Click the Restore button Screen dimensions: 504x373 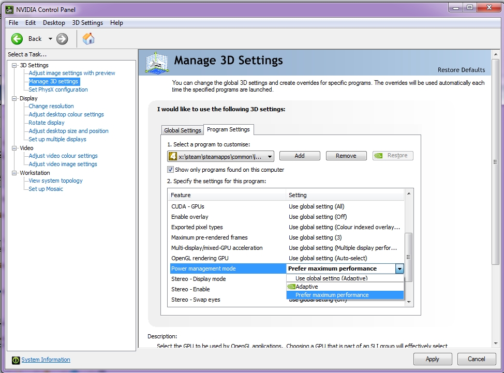pos(393,156)
